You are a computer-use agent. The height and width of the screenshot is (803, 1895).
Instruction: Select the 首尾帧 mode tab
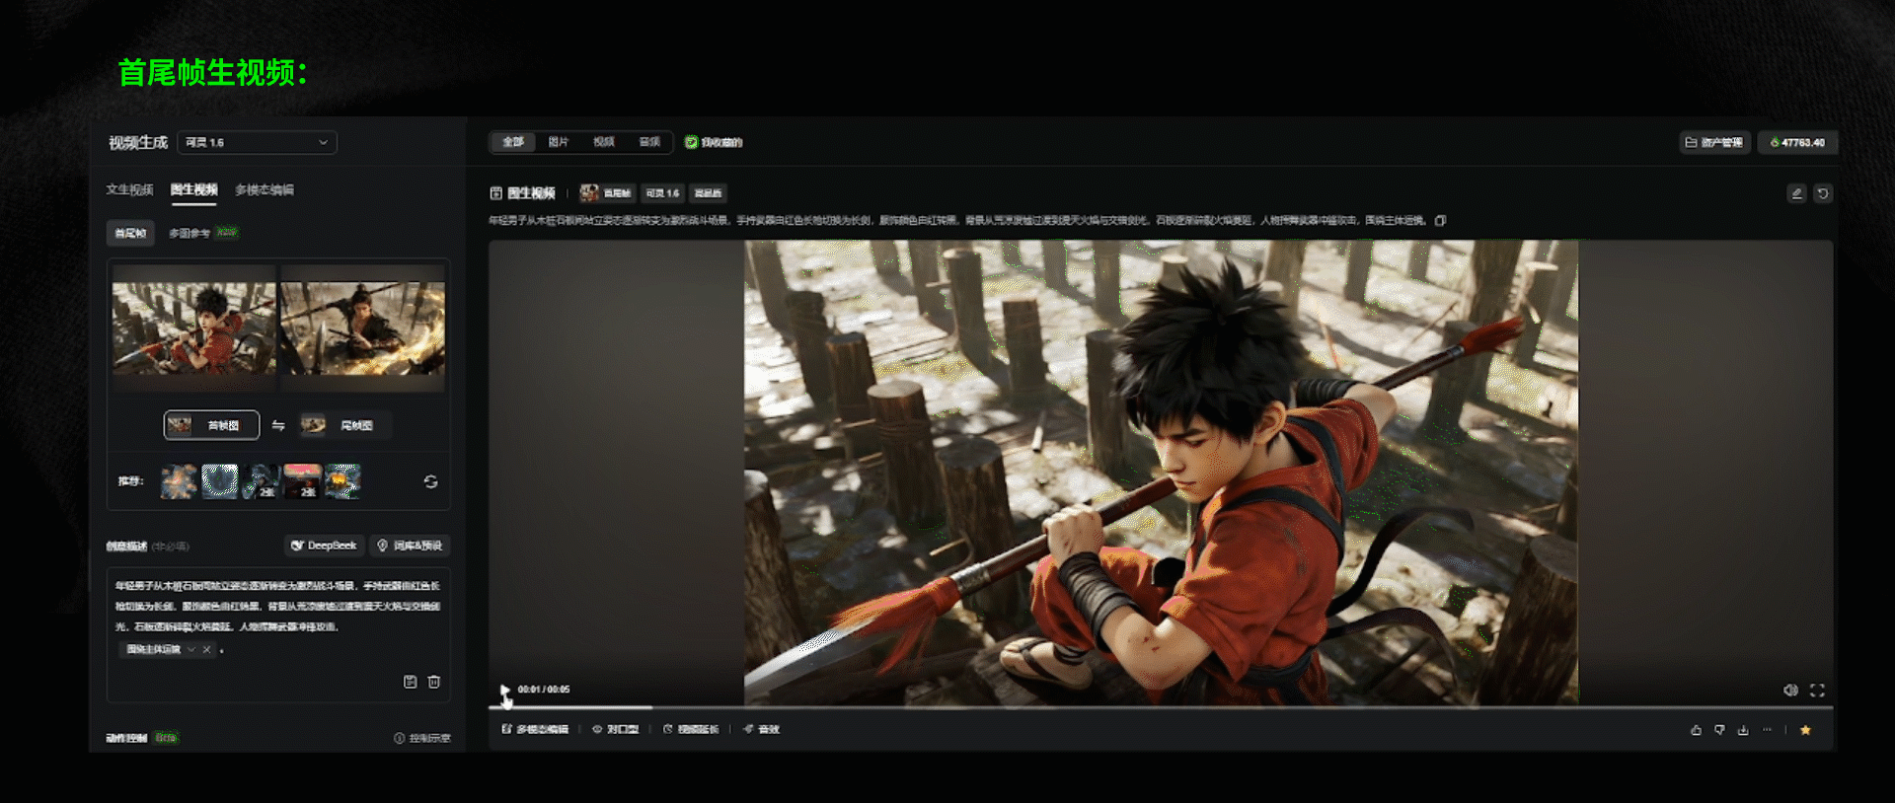[130, 233]
